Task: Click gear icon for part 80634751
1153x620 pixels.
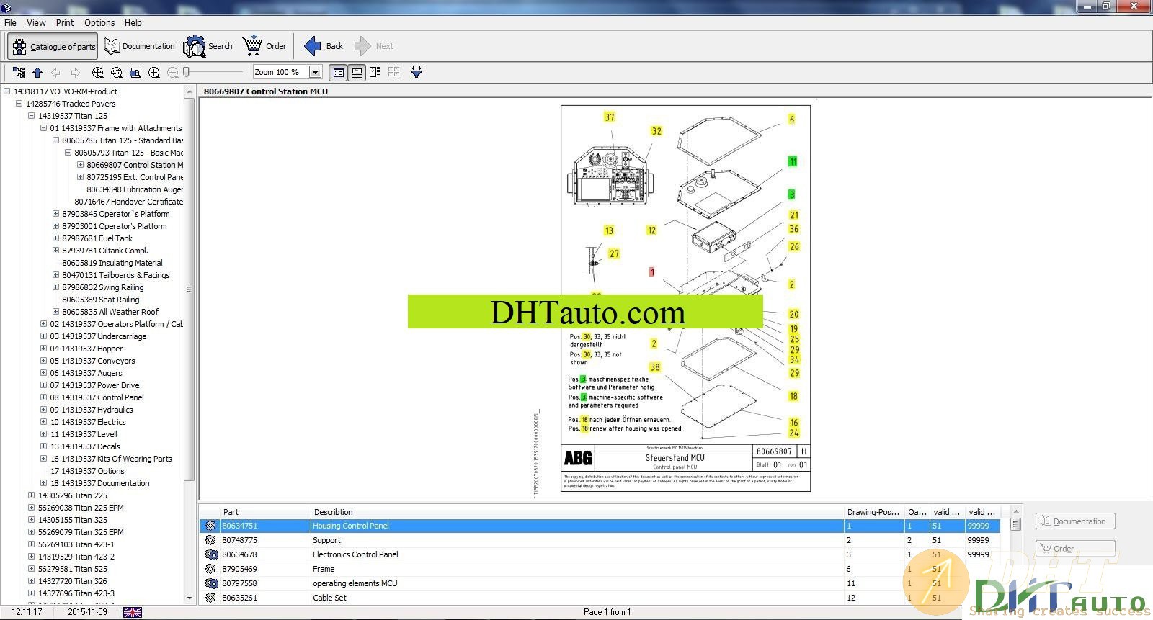Action: coord(210,526)
